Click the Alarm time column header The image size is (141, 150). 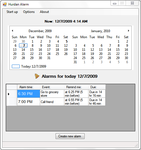pos(29,87)
